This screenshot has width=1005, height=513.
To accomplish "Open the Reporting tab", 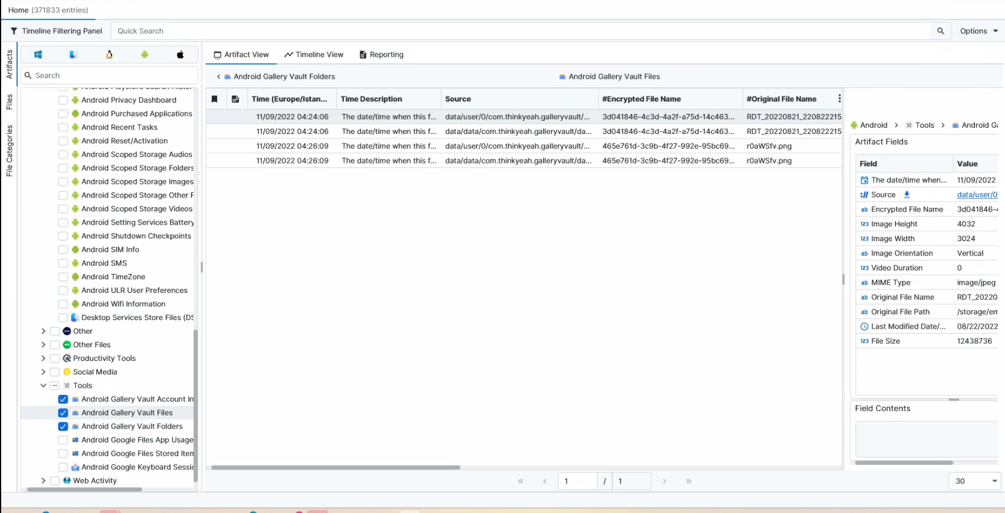I will [381, 54].
